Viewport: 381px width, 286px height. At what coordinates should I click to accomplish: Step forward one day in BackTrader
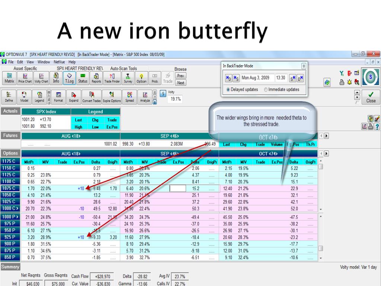(300, 78)
